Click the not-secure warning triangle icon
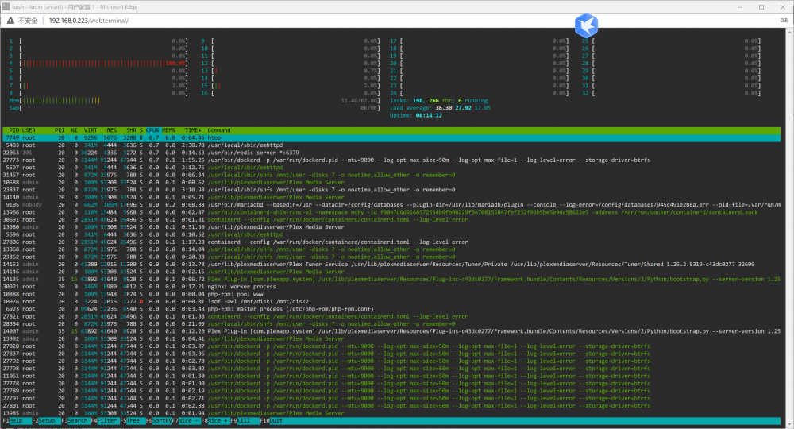The height and width of the screenshot is (429, 794). [x=10, y=21]
